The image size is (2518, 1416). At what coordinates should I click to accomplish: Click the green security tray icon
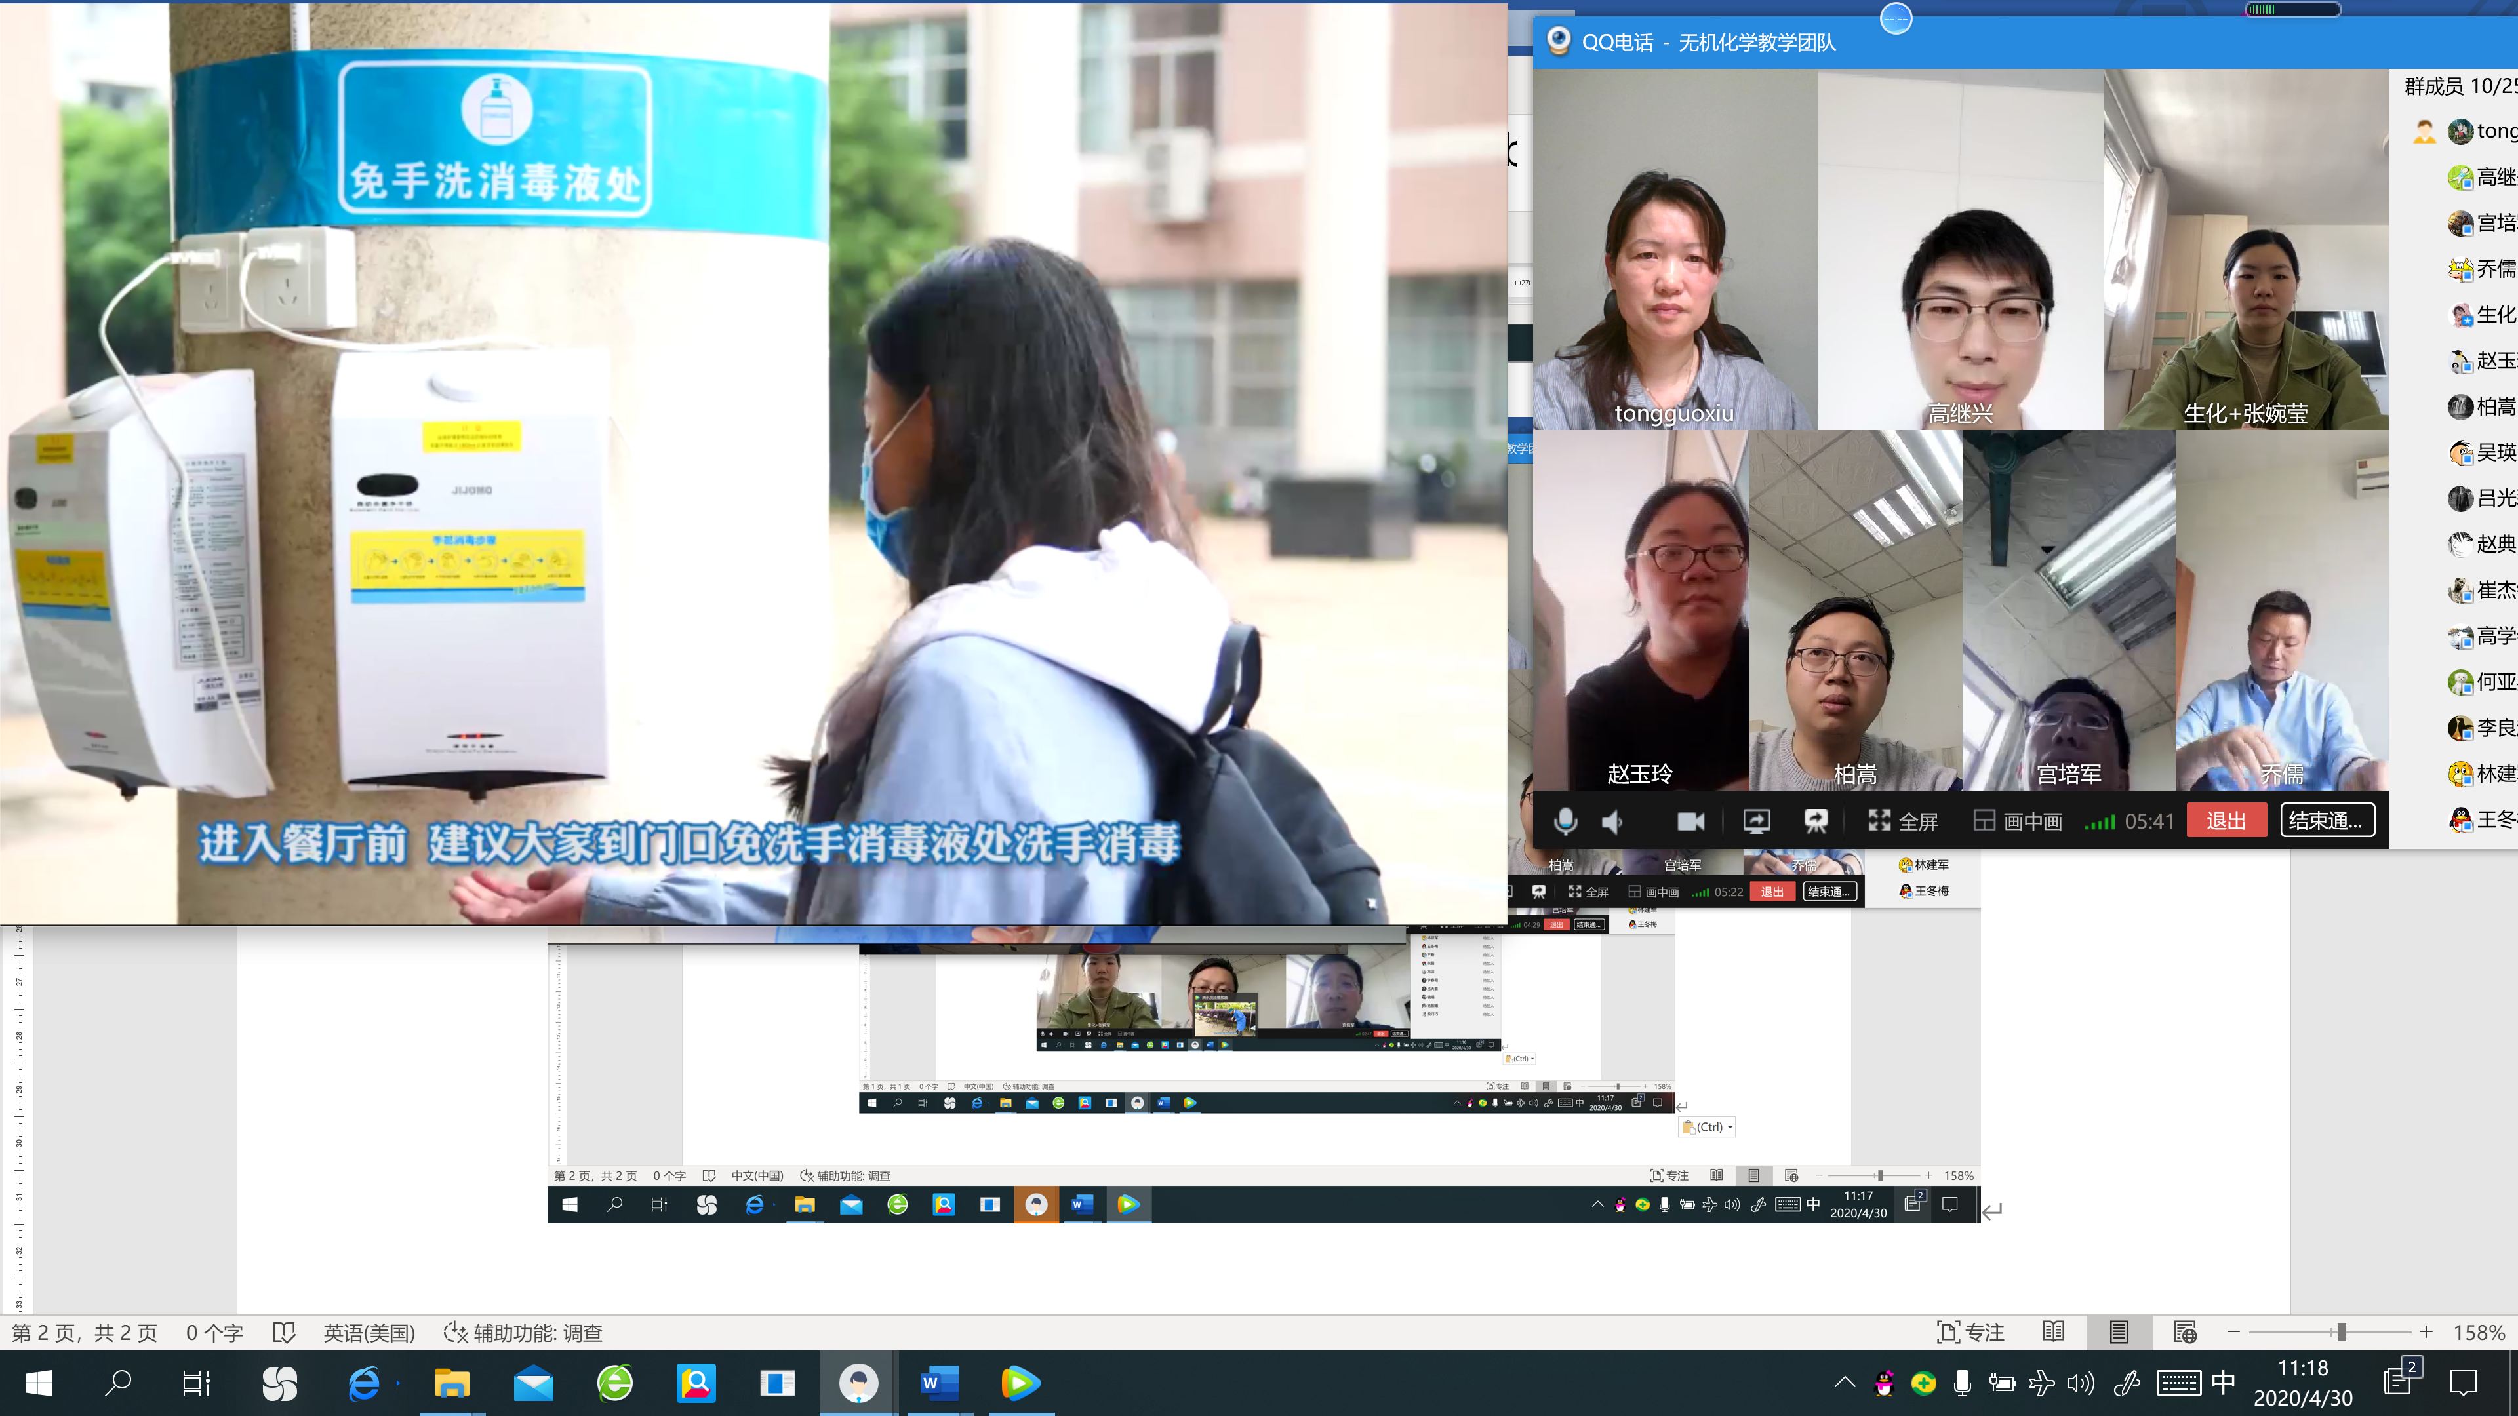[1923, 1383]
